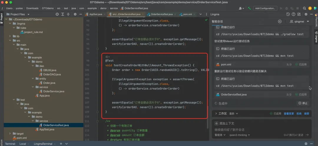Open 最新 version dropdown in 工作区

233,114
